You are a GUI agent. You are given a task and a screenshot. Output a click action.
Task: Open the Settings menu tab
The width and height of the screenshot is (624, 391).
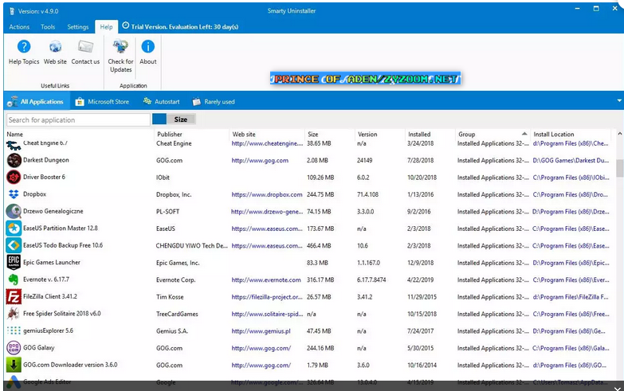pyautogui.click(x=77, y=27)
